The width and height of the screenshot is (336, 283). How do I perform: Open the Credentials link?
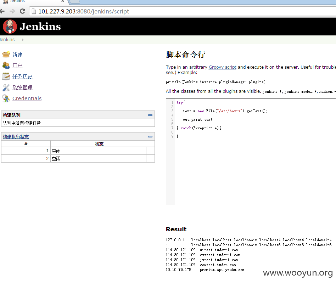27,98
